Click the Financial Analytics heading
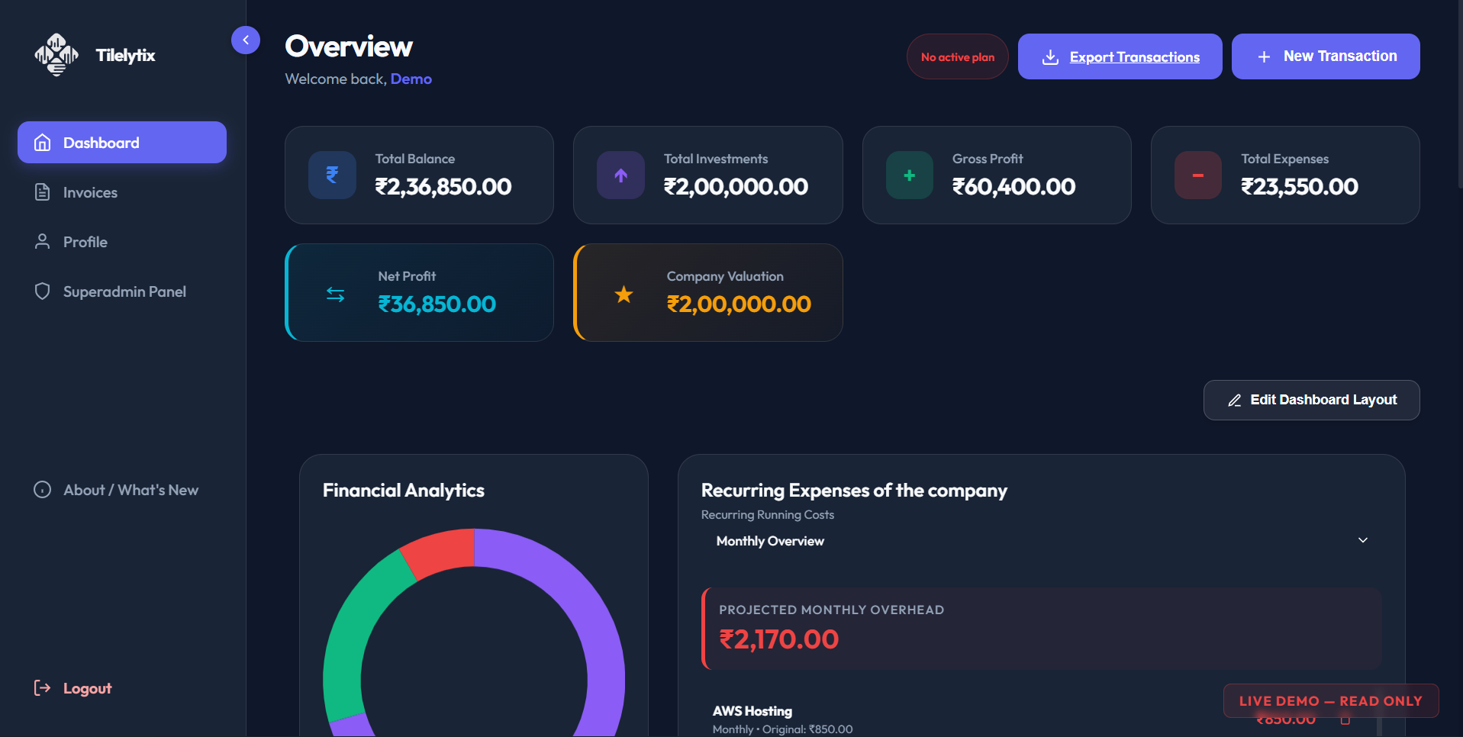The image size is (1463, 737). coord(403,491)
